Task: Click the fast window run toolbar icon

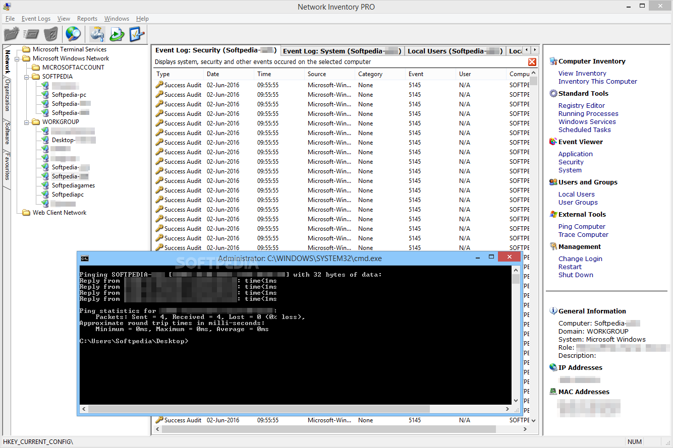Action: tap(31, 34)
